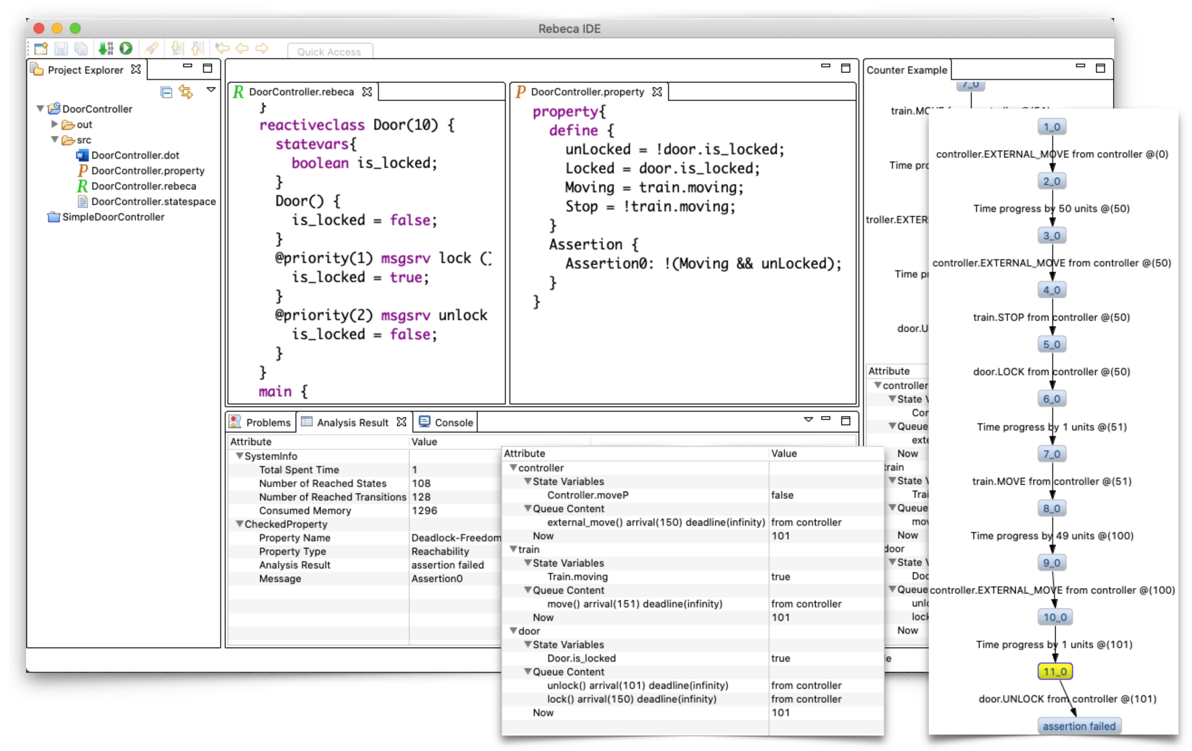Collapse SystemInfo in Analysis Result
The image size is (1192, 751).
click(239, 456)
